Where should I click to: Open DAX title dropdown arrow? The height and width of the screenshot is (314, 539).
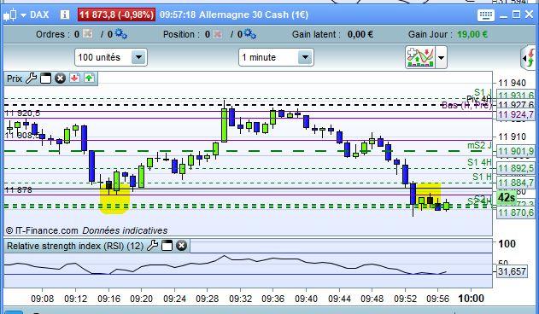pyautogui.click(x=23, y=15)
